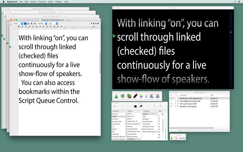Click the left-align text icon

tap(25, 23)
